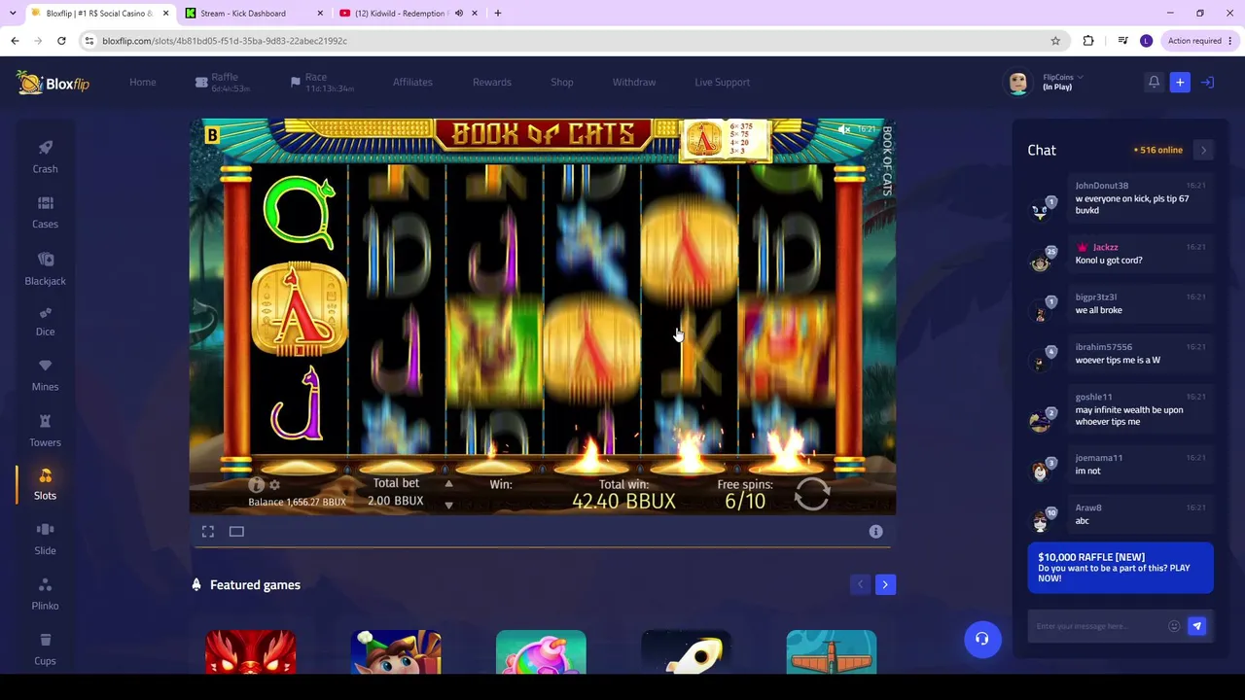Click JohnDonut38's chat username
The height and width of the screenshot is (700, 1245).
1102,186
